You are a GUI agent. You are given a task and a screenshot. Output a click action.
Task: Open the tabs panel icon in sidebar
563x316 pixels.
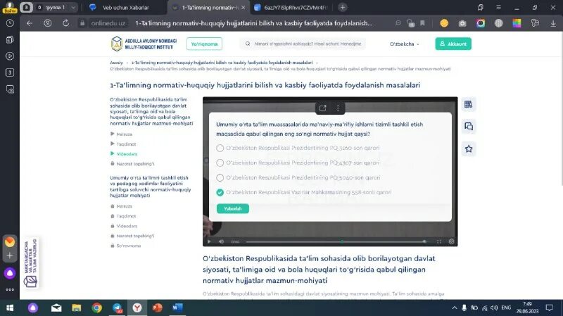10,40
